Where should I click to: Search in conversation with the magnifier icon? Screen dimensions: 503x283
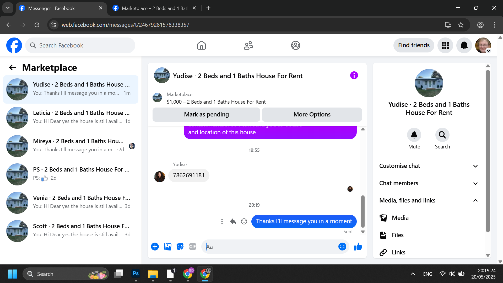pos(442,135)
